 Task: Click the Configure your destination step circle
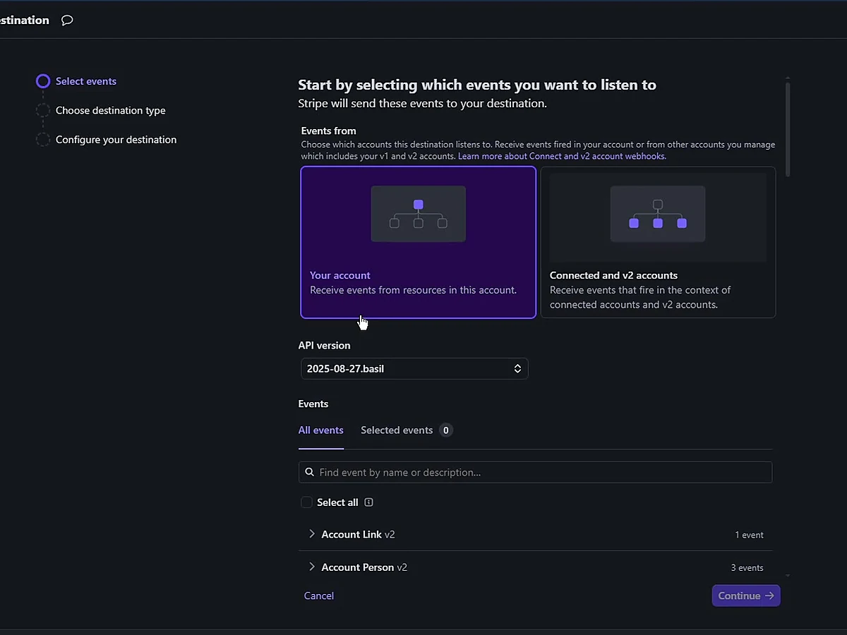[x=43, y=140]
